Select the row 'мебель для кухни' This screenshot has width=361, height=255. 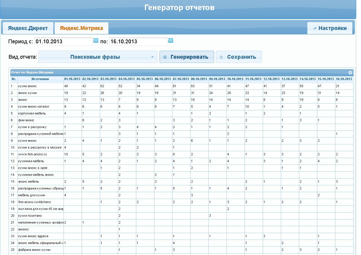click(x=181, y=195)
